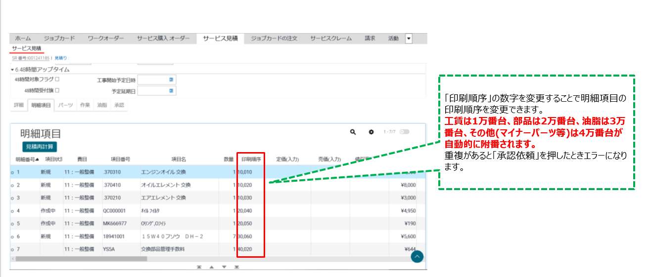Check the 48時間対象フラグ checkbox

click(x=57, y=79)
